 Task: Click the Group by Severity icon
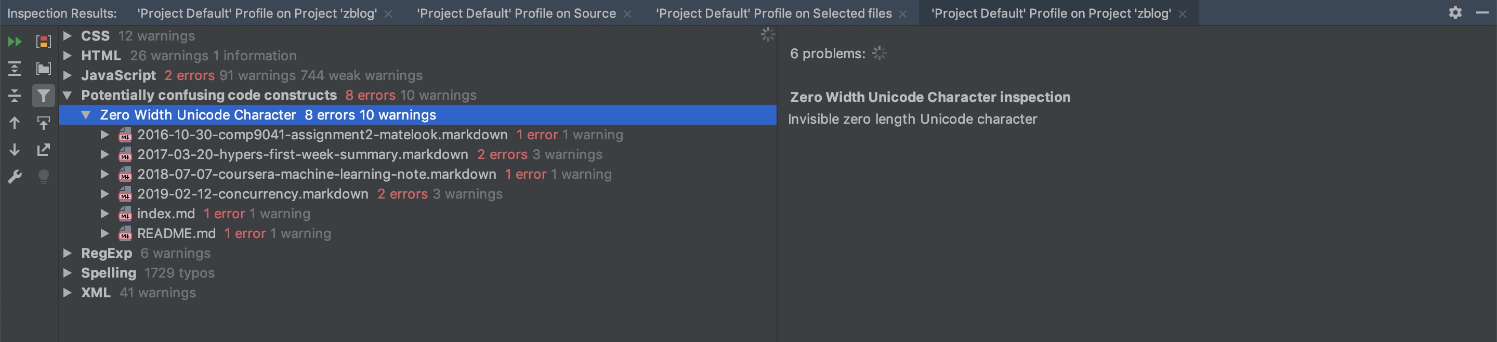click(x=44, y=41)
